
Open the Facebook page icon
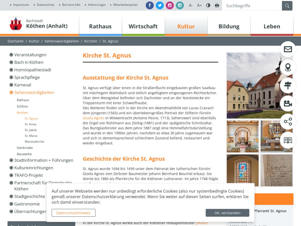click(150, 5)
